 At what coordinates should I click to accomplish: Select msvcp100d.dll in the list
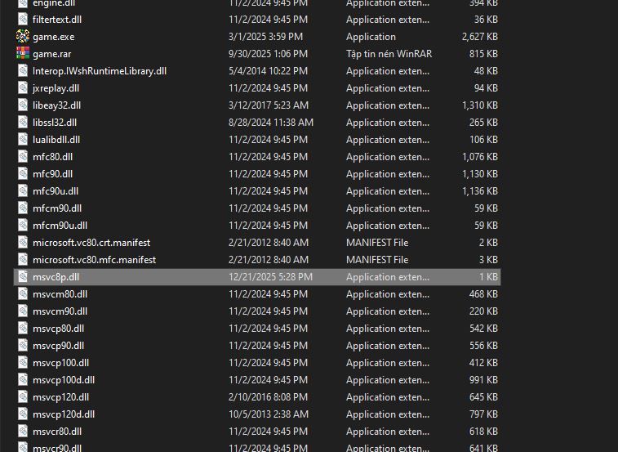[64, 380]
